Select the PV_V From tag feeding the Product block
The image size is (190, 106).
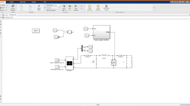point(55,30)
